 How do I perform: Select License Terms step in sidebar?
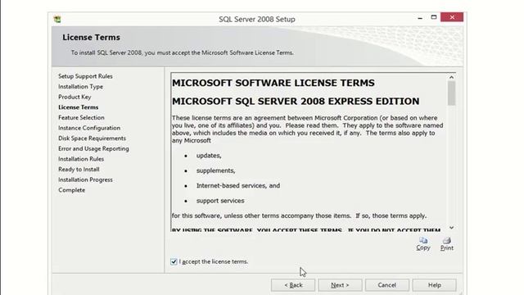pos(79,107)
